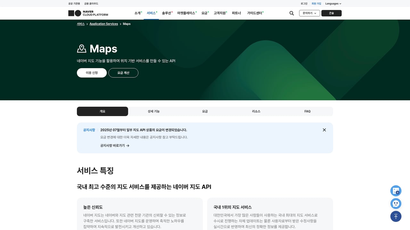
Task: Click the arrow icon next to 공지사항 바로가기
Action: point(127,145)
